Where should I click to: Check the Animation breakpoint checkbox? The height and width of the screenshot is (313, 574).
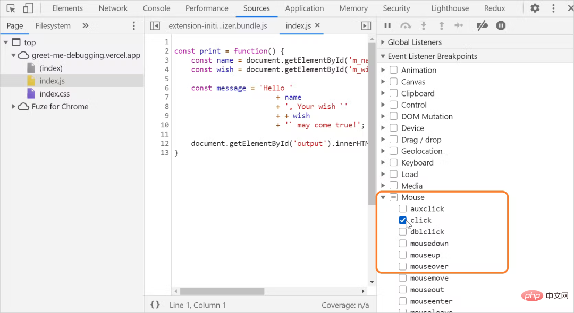(393, 70)
